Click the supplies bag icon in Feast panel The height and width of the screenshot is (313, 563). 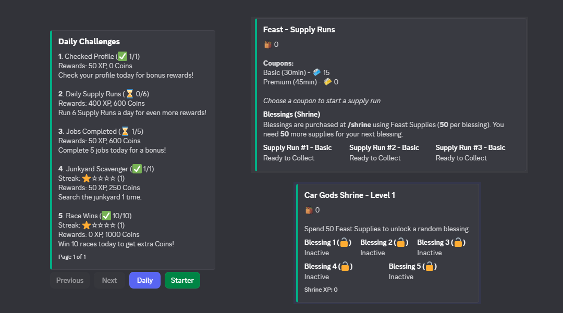[267, 44]
